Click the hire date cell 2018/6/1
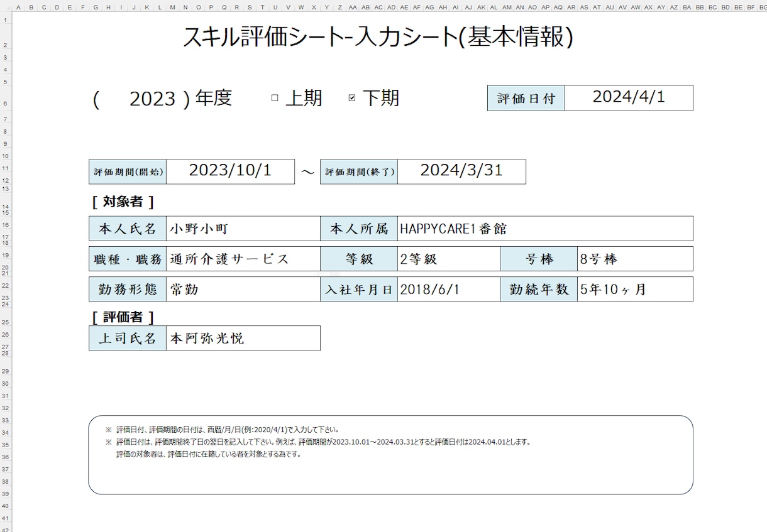This screenshot has height=532, width=767. pos(449,289)
